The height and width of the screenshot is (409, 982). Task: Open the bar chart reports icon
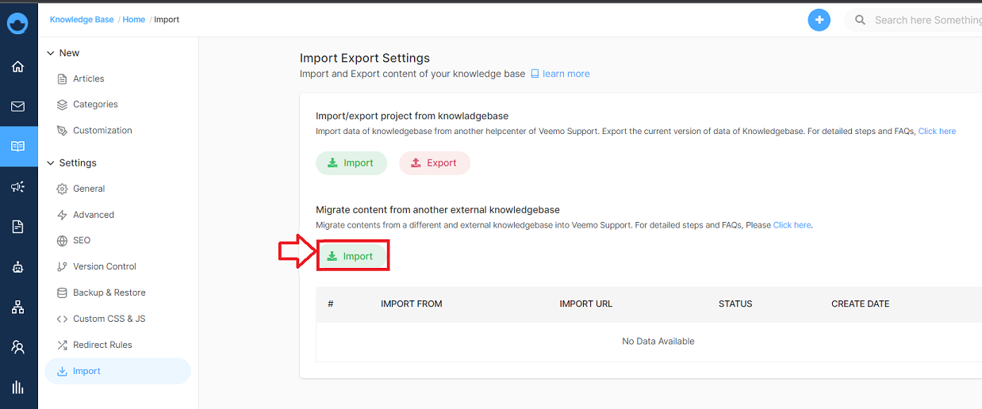click(x=18, y=388)
